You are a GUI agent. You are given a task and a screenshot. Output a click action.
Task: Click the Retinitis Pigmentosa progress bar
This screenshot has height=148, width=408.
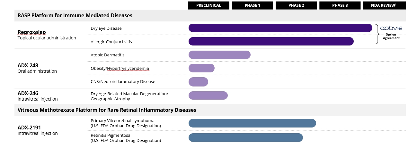tap(245, 137)
